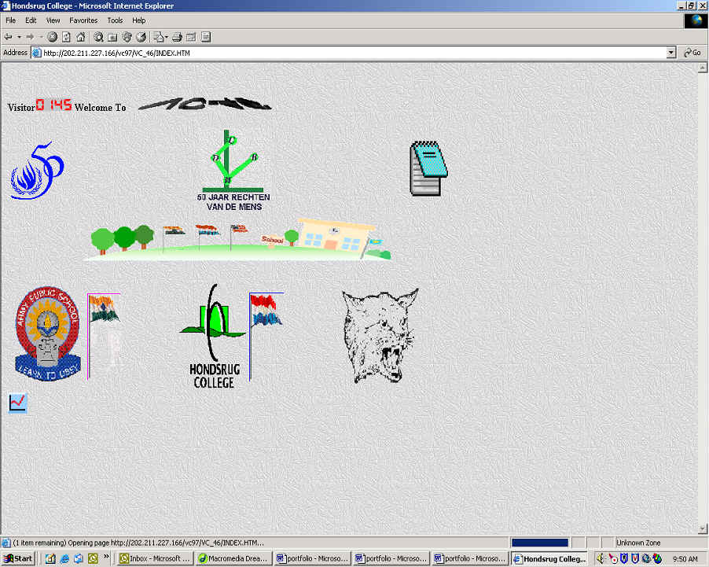
Task: Switch to Macromedia Dreamweaver taskbar button
Action: pyautogui.click(x=233, y=558)
